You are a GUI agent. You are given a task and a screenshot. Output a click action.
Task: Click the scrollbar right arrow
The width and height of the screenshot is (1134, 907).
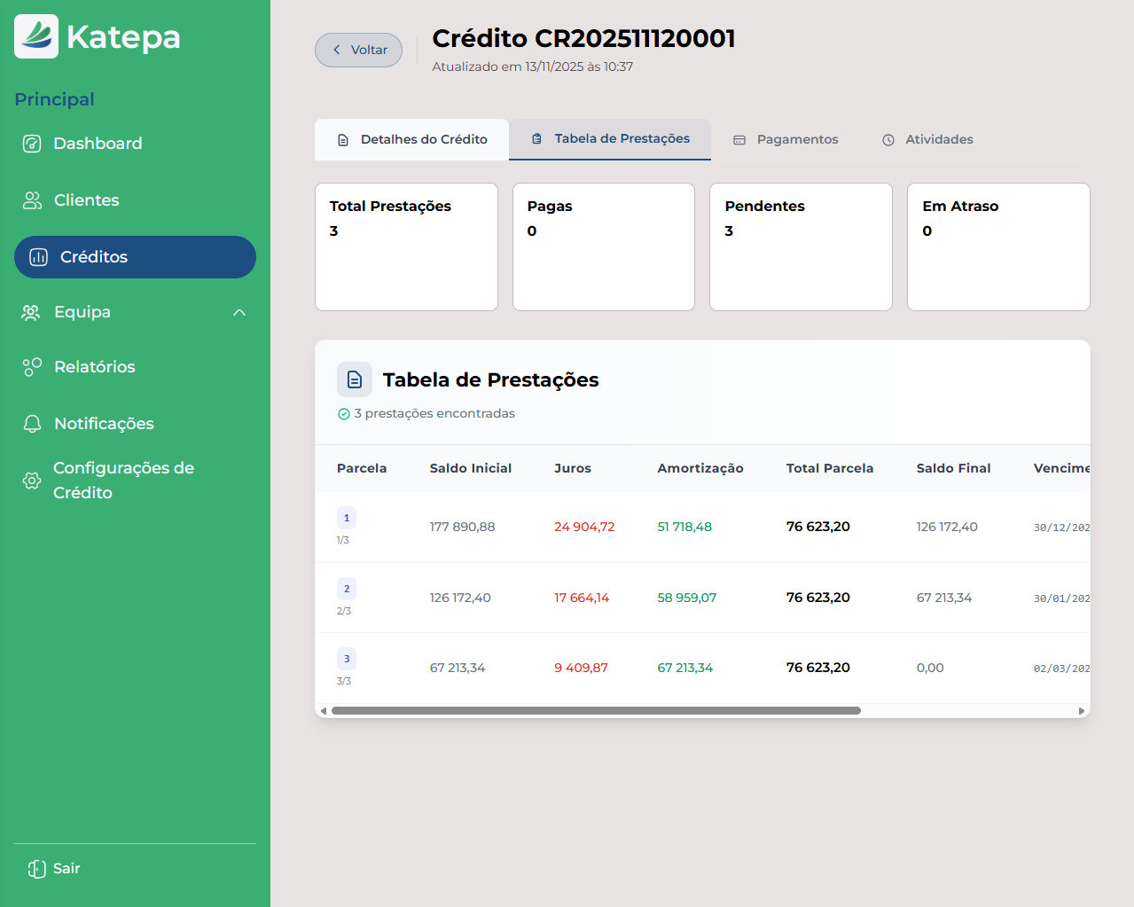[1081, 711]
